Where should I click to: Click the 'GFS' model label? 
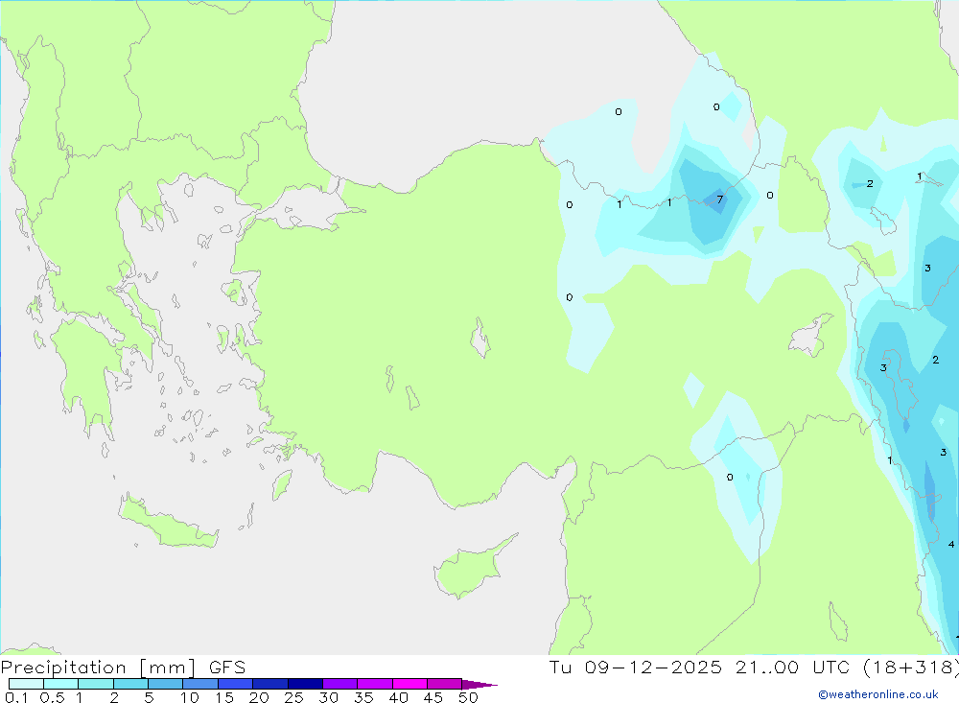pos(227,668)
